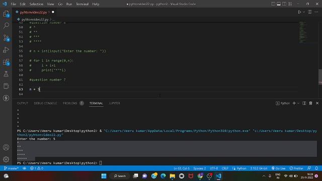This screenshot has height=181, width=322.
Task: Create a new terminal with plus icon
Action: coord(294,103)
